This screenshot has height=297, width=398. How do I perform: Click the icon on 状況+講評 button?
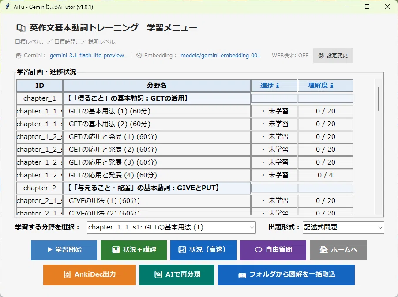pyautogui.click(x=116, y=250)
